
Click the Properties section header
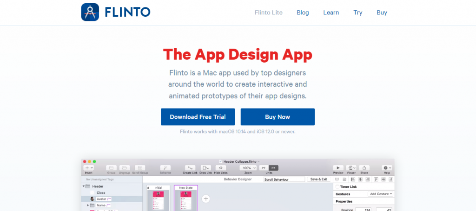click(x=344, y=201)
